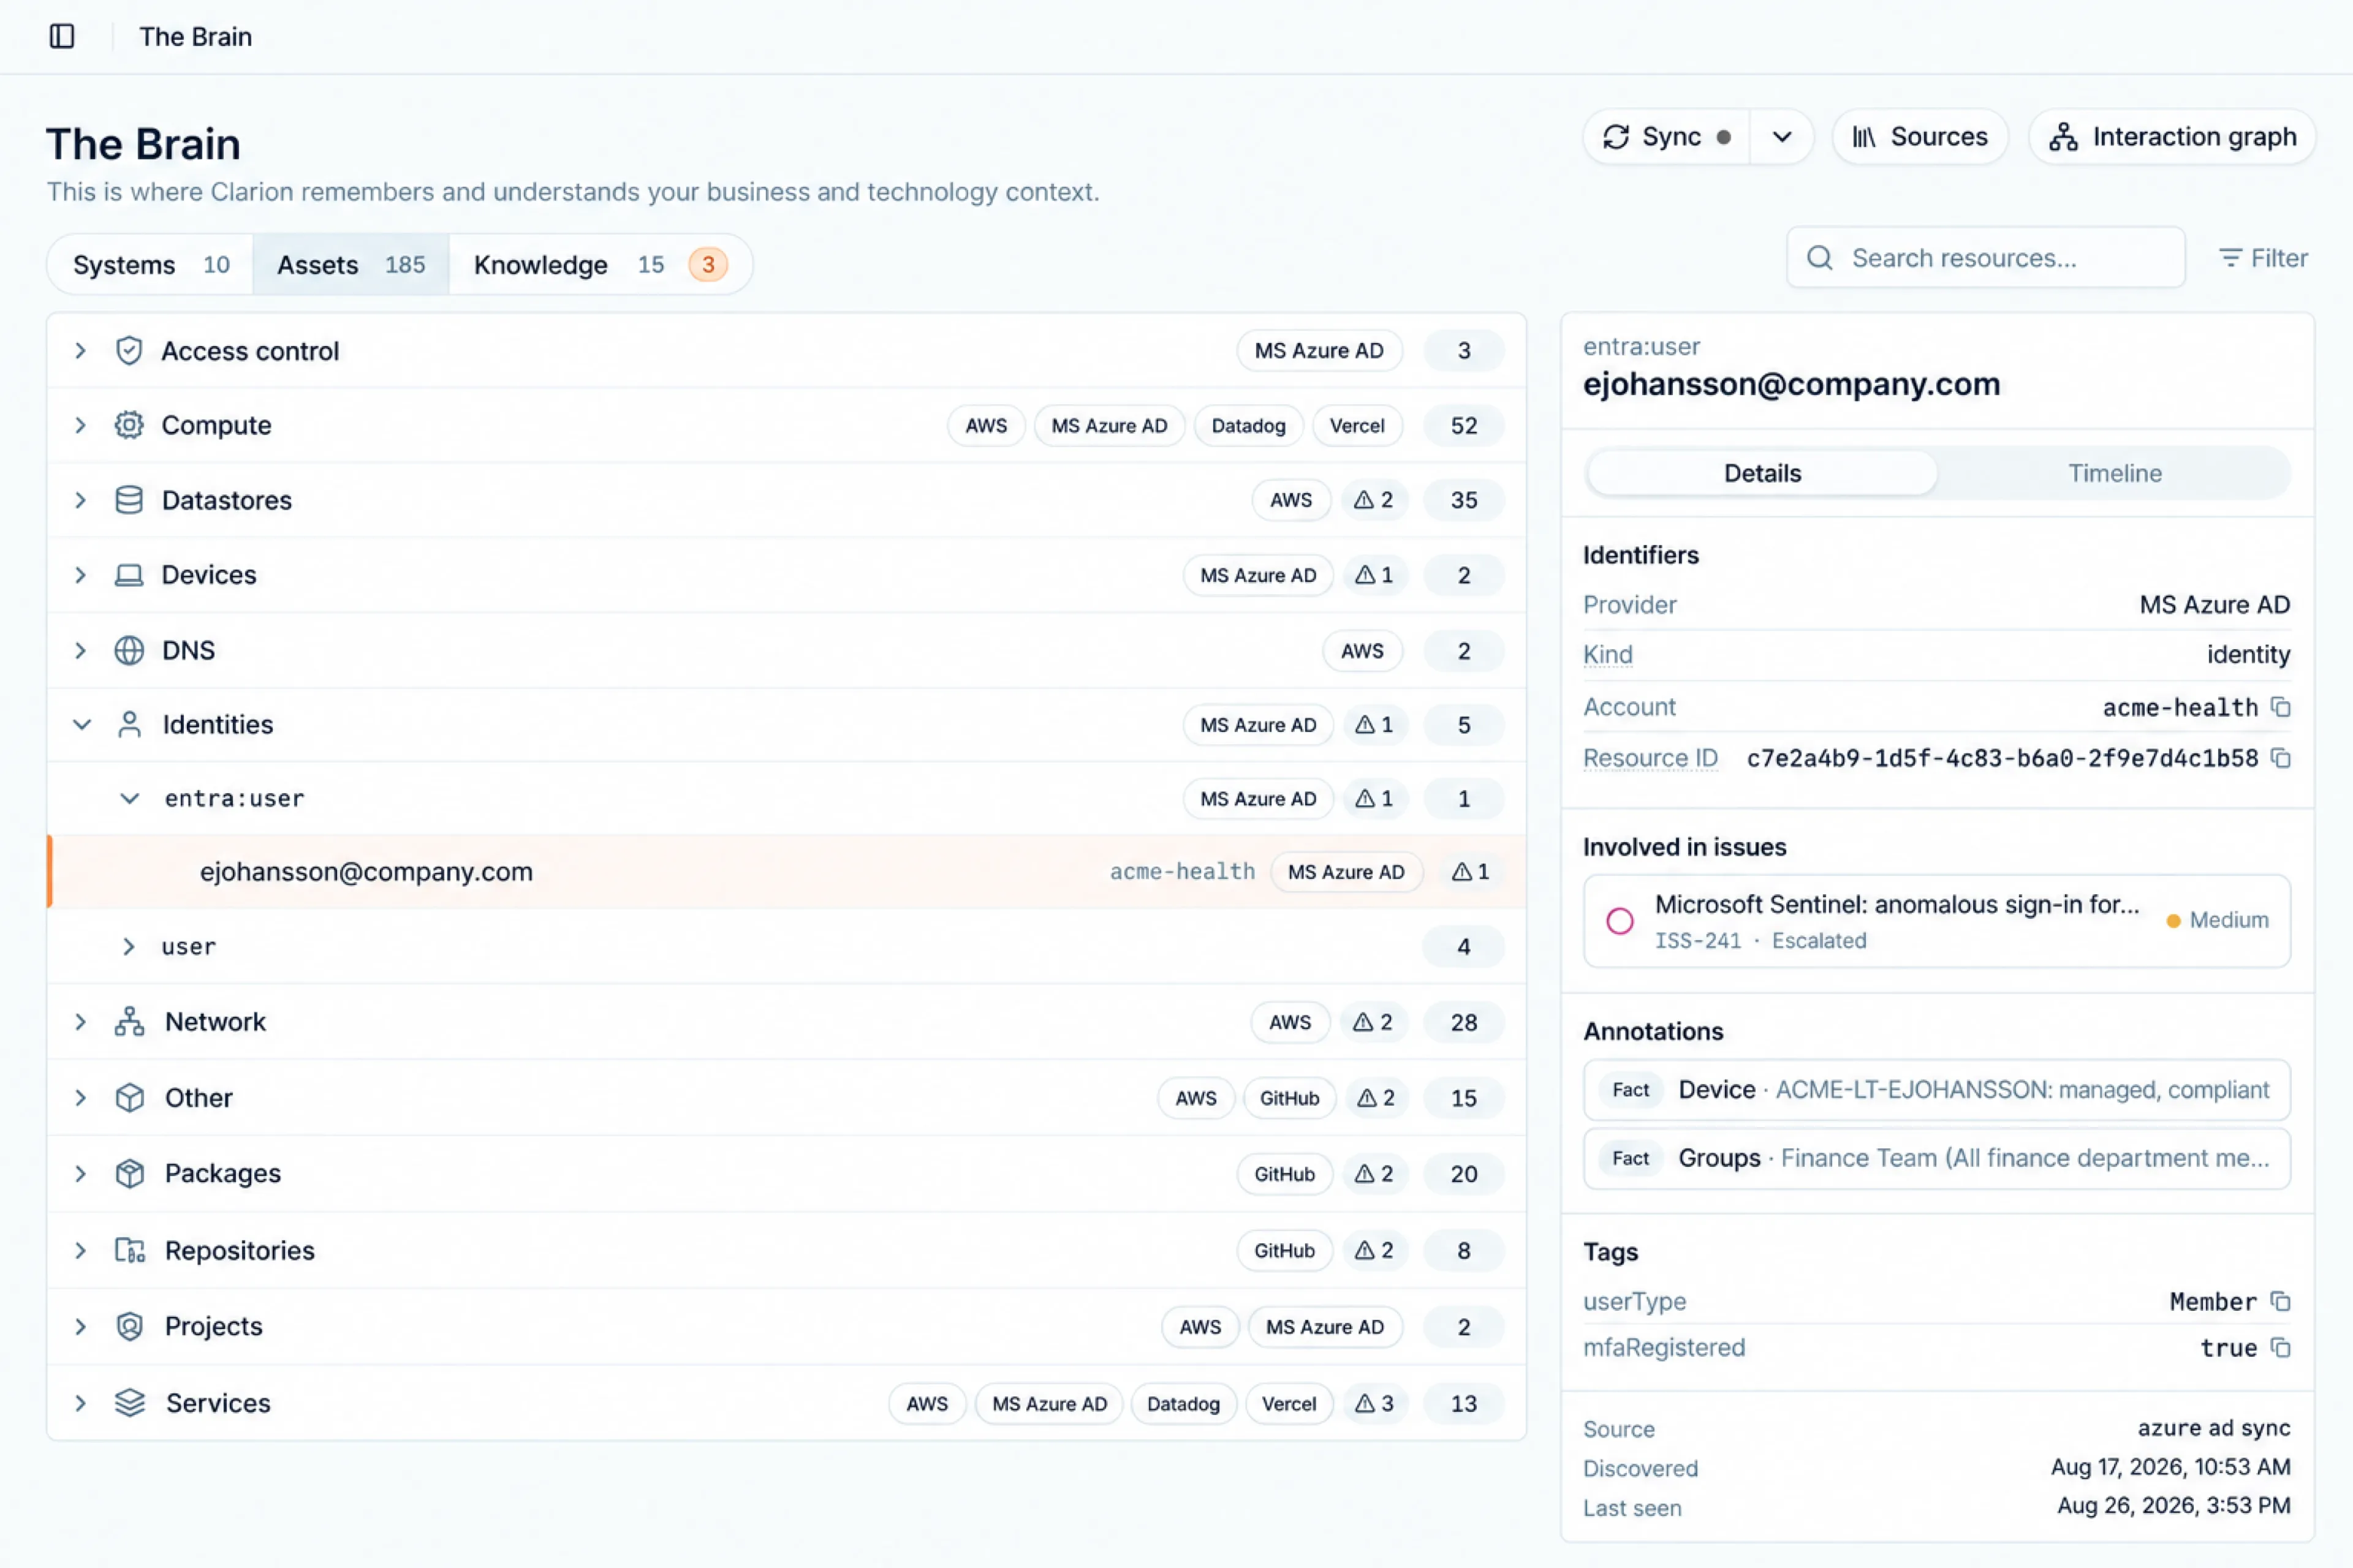Screen dimensions: 2353x1568
Task: Collapse the entra:user group
Action: [x=129, y=798]
